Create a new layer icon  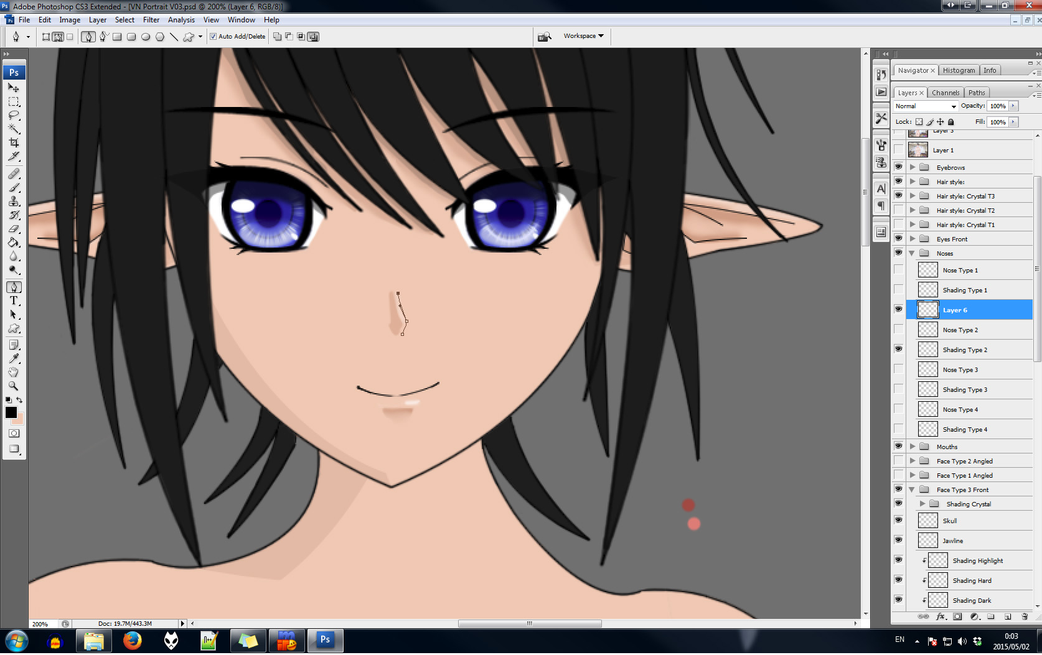click(x=1008, y=616)
